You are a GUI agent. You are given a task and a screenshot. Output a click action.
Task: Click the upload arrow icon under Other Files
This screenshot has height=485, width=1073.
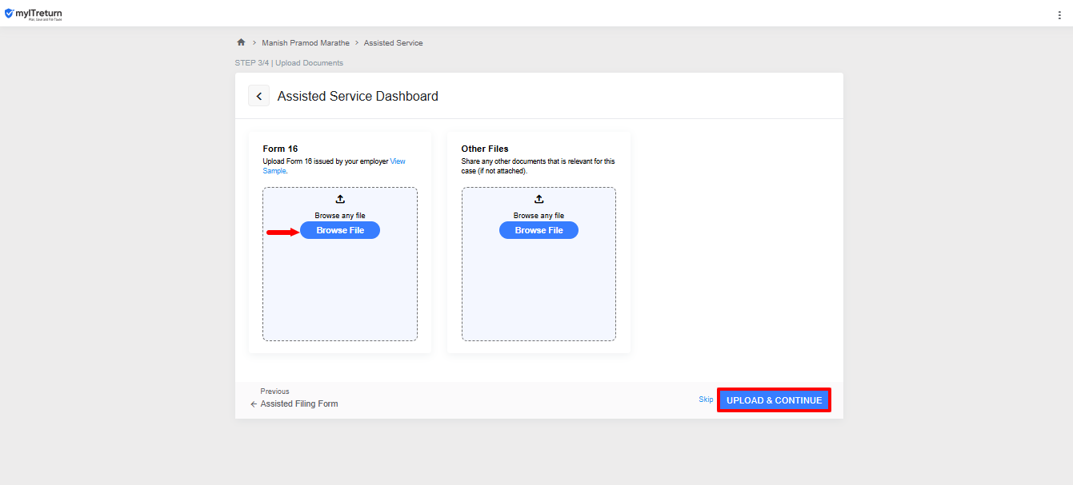tap(539, 199)
